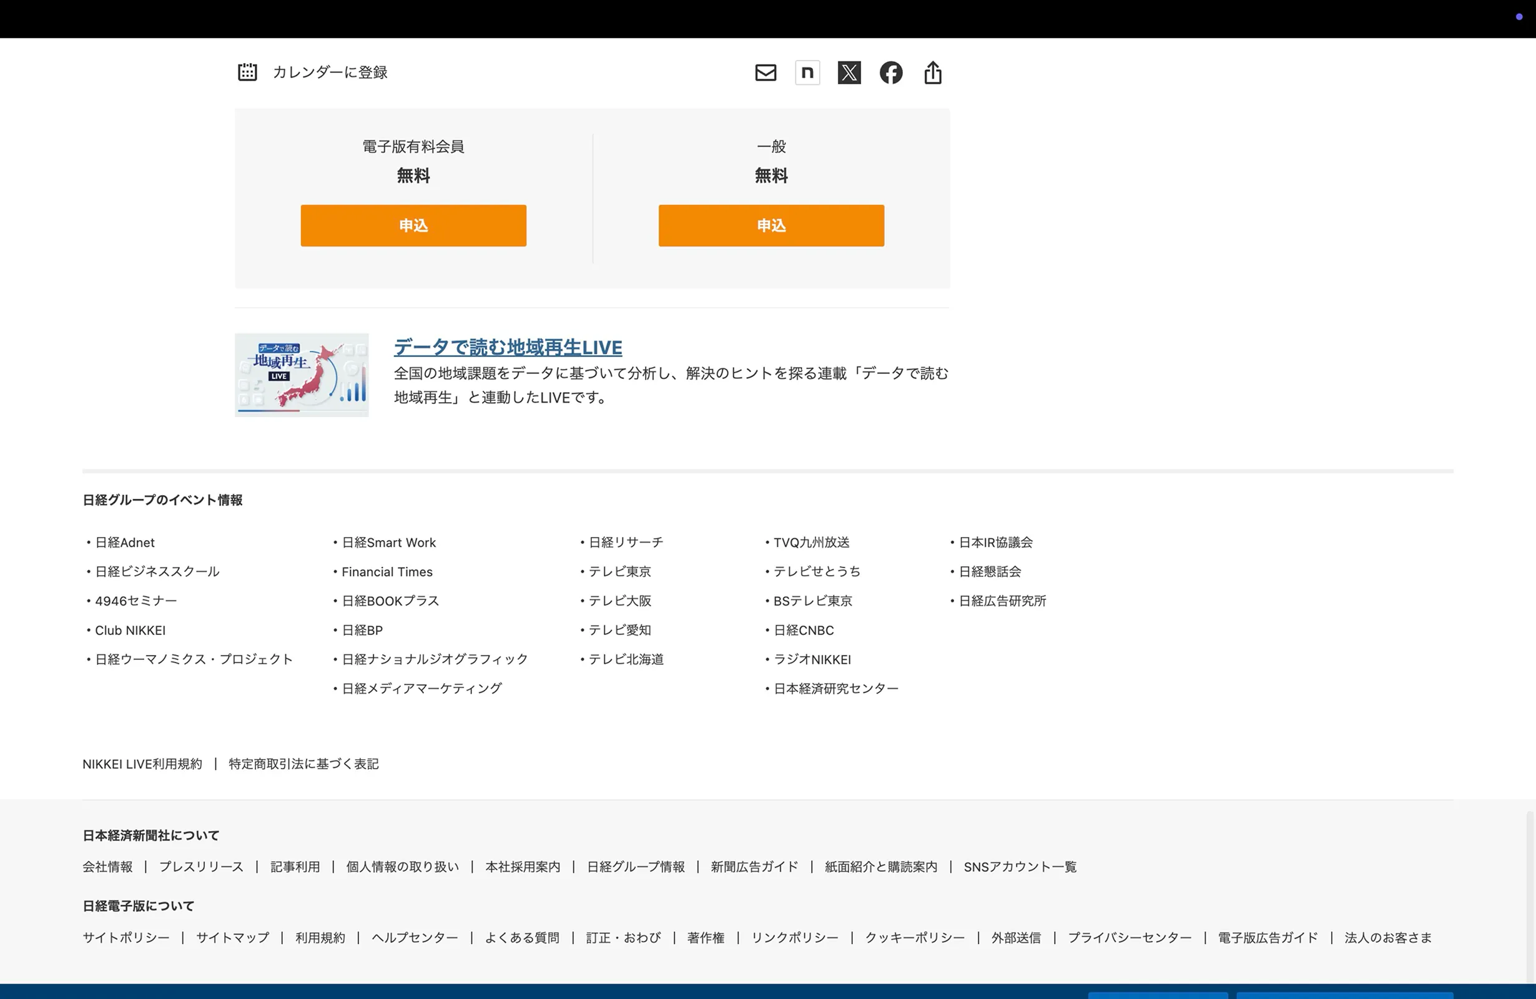
Task: Open 日経ウーマノミクス・プロジェクト link
Action: [x=194, y=659]
